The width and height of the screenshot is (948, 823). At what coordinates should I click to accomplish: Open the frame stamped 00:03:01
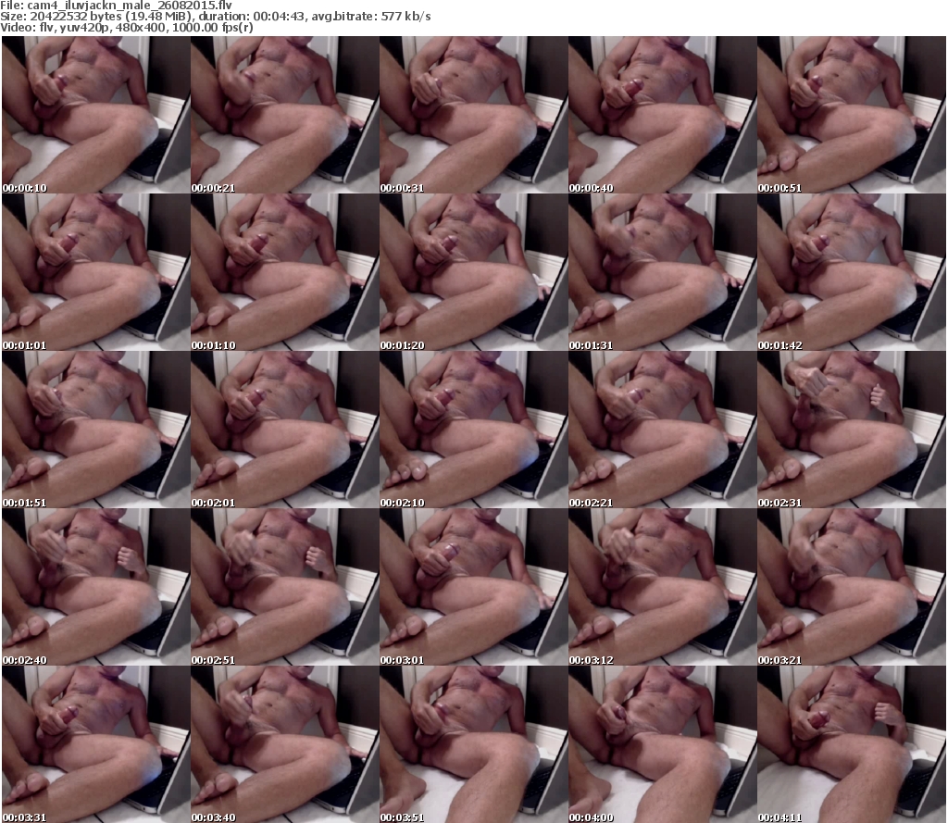tap(473, 587)
